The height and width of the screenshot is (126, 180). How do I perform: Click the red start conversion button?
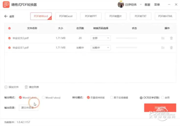(160, 108)
